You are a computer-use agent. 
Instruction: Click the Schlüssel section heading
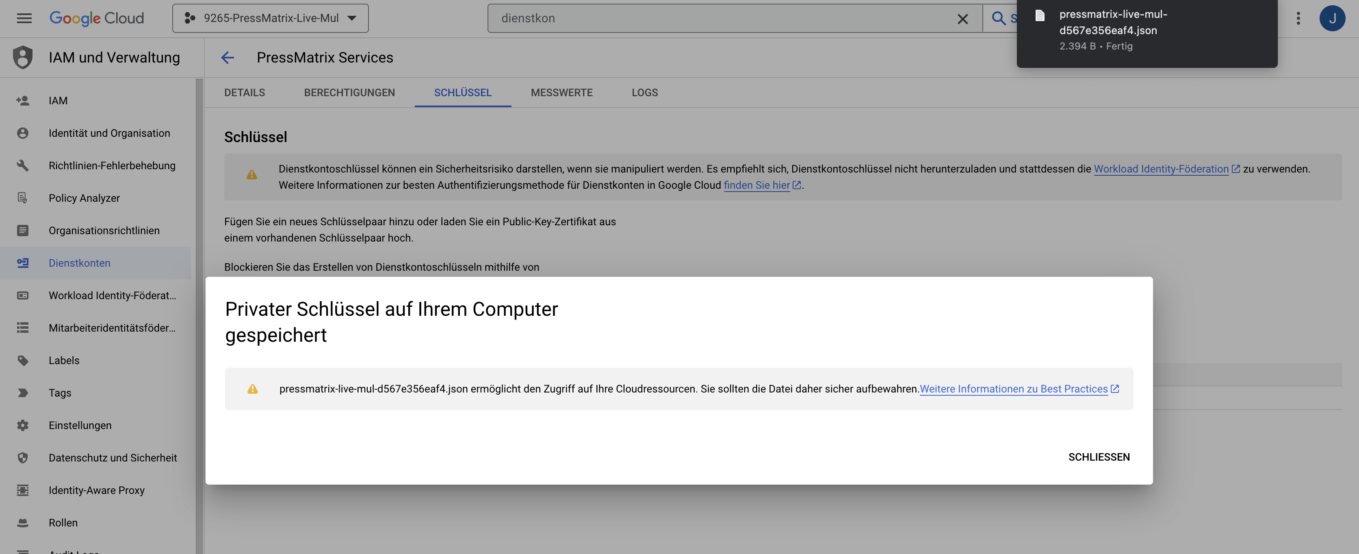click(x=256, y=137)
